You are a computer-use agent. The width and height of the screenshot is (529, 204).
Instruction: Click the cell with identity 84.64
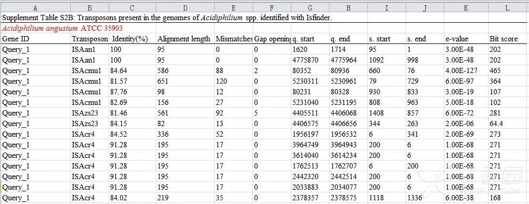click(x=132, y=70)
